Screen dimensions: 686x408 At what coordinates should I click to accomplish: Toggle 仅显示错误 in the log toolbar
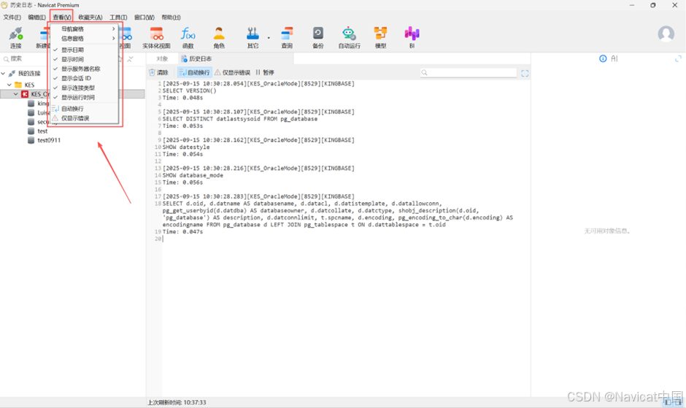[232, 73]
